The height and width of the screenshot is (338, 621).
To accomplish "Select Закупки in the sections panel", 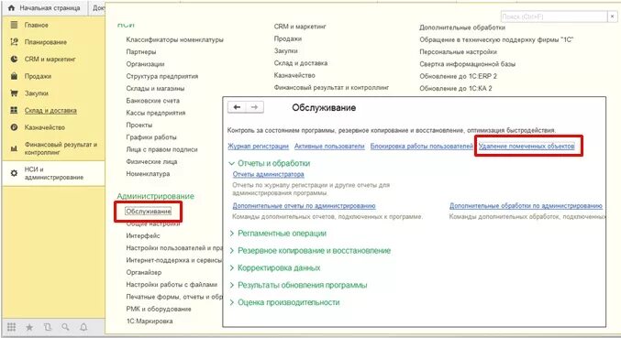I will [37, 93].
